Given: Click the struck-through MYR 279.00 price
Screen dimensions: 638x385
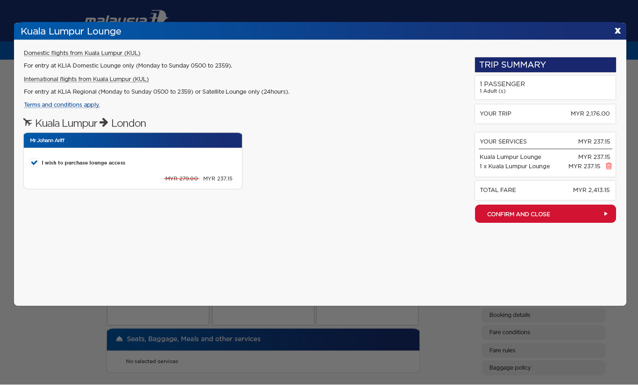Looking at the screenshot, I should [x=182, y=179].
